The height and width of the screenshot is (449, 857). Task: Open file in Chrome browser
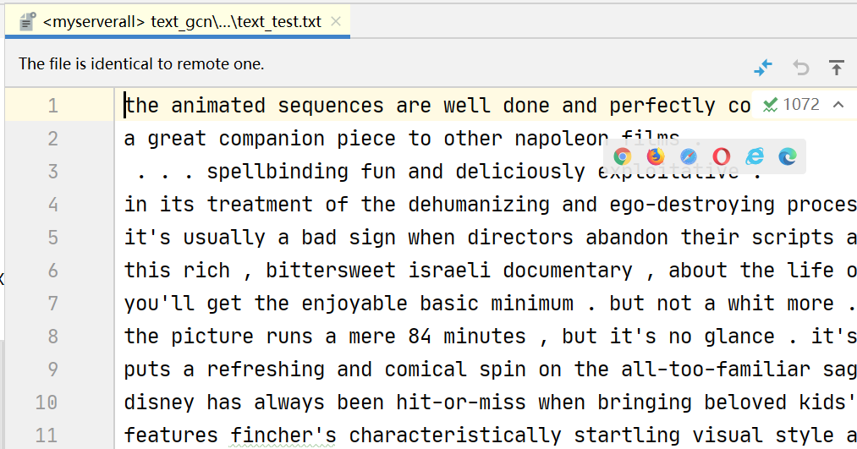(623, 156)
